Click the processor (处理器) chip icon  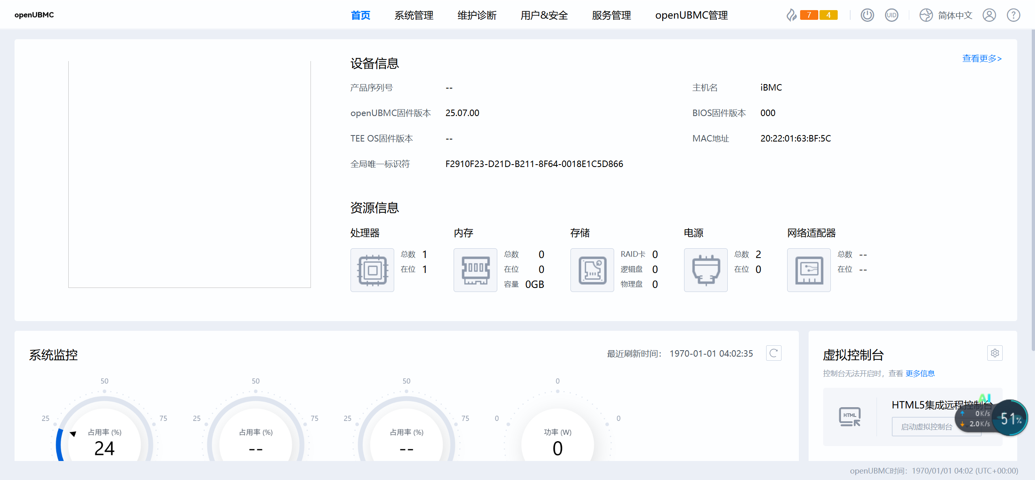372,270
